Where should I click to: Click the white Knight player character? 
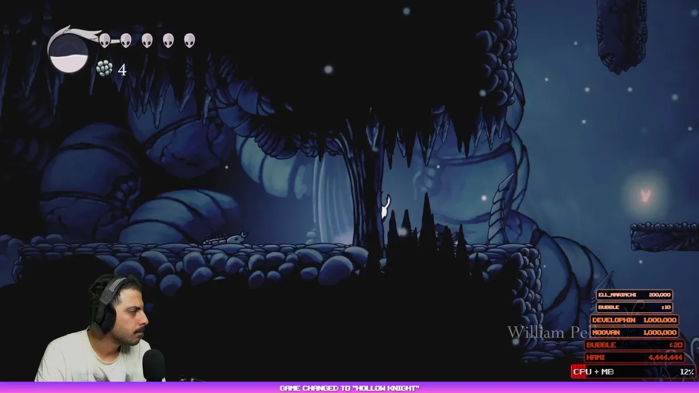tap(386, 207)
